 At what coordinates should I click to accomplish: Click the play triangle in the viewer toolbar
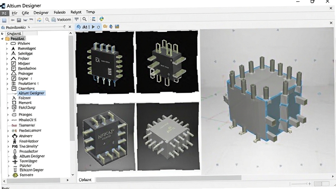93,27
